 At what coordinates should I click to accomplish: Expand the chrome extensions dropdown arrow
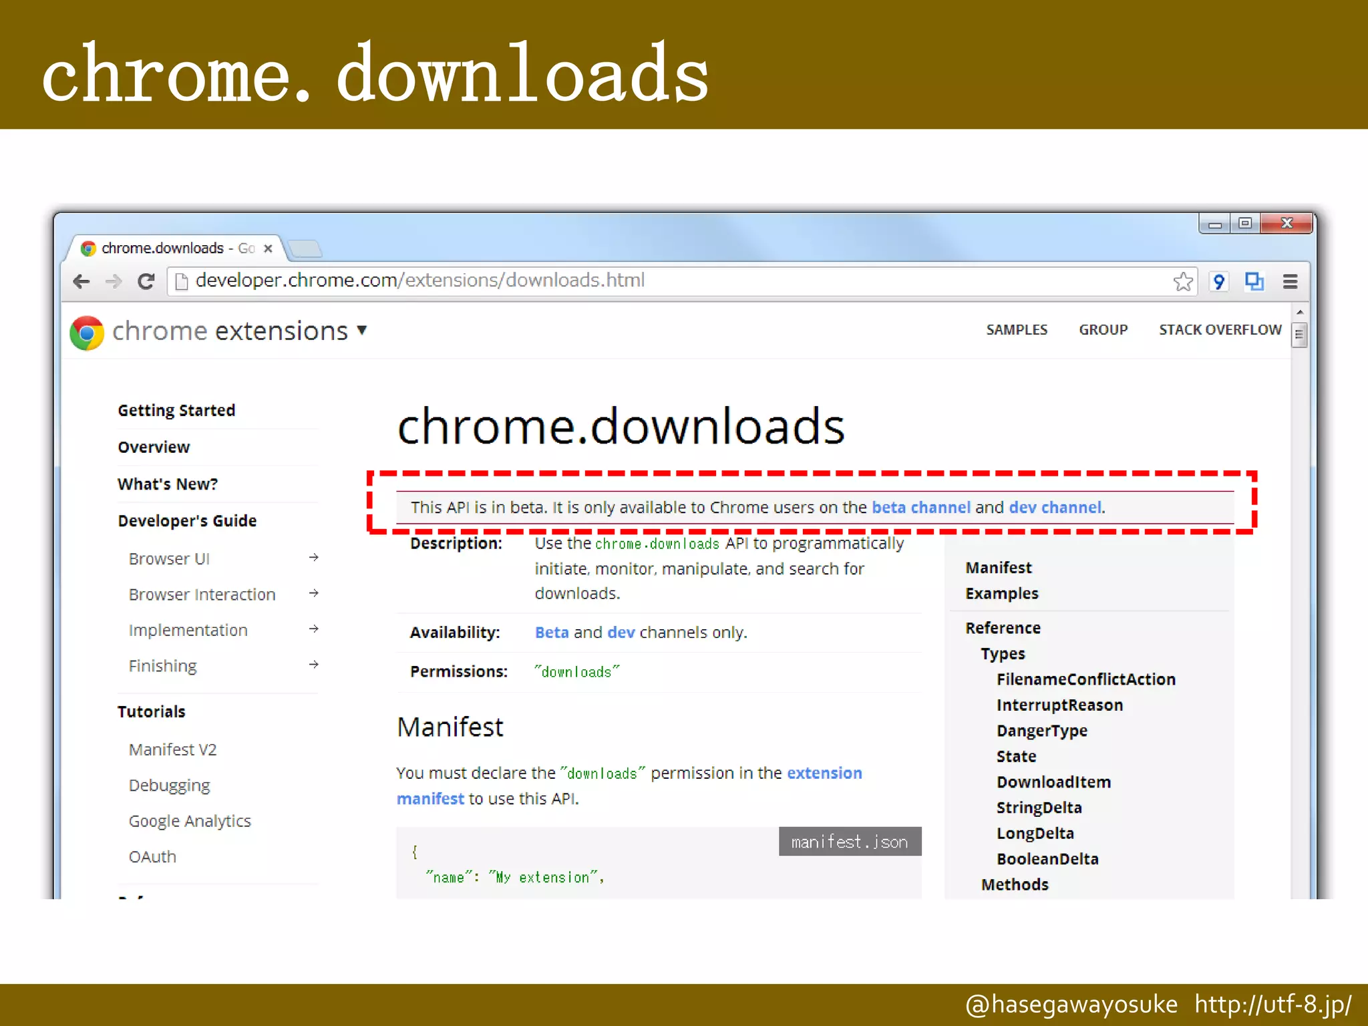(362, 330)
